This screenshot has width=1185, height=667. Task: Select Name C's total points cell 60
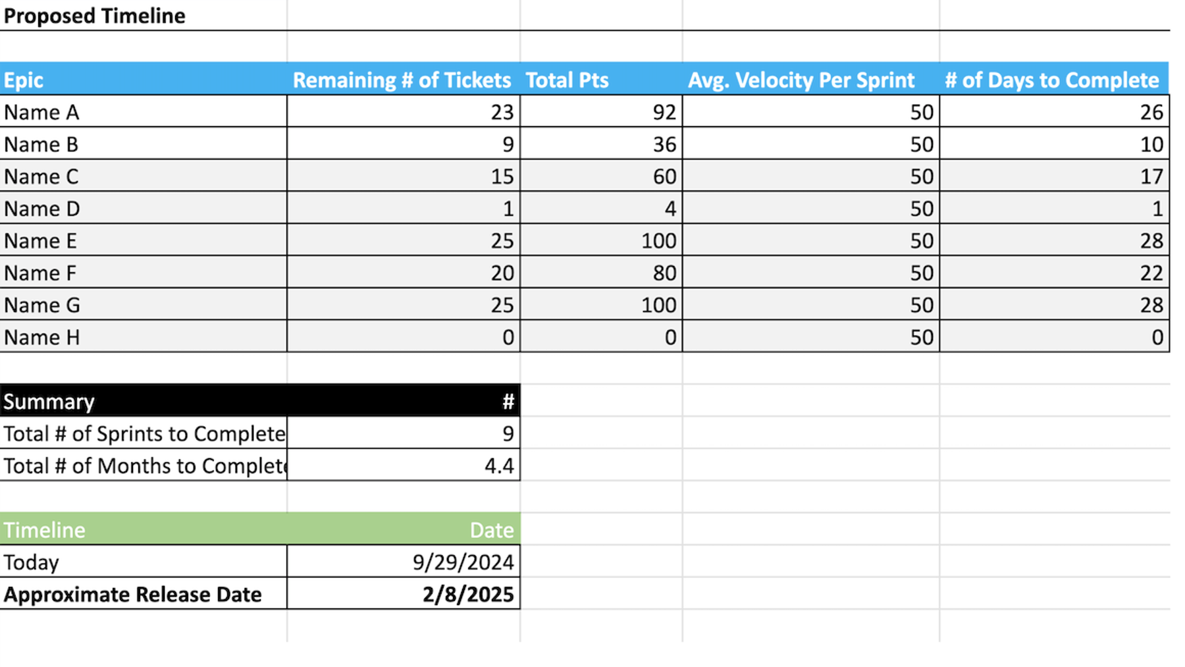tap(601, 176)
